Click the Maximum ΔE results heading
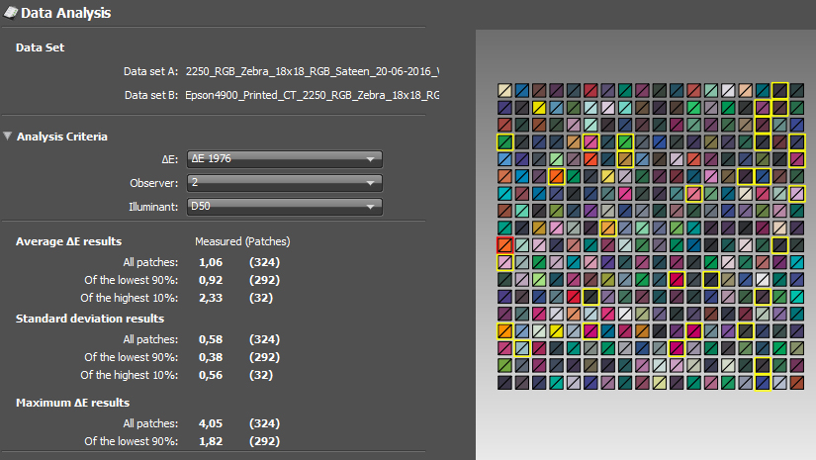 [73, 403]
